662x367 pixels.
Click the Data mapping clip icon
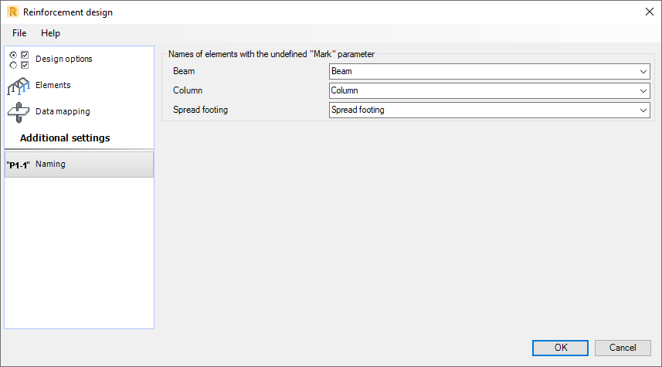[x=18, y=112]
